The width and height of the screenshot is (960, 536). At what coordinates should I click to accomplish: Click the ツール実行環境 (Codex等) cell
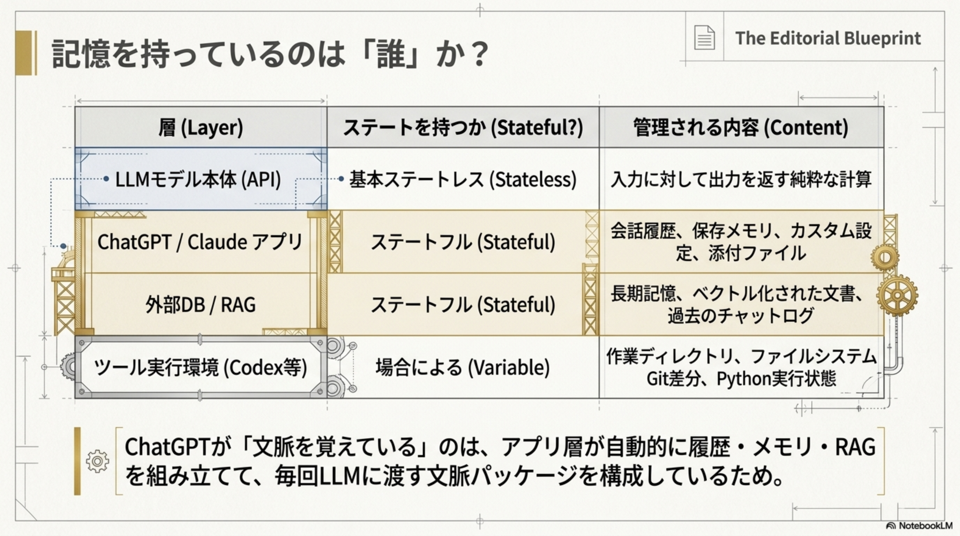point(201,367)
